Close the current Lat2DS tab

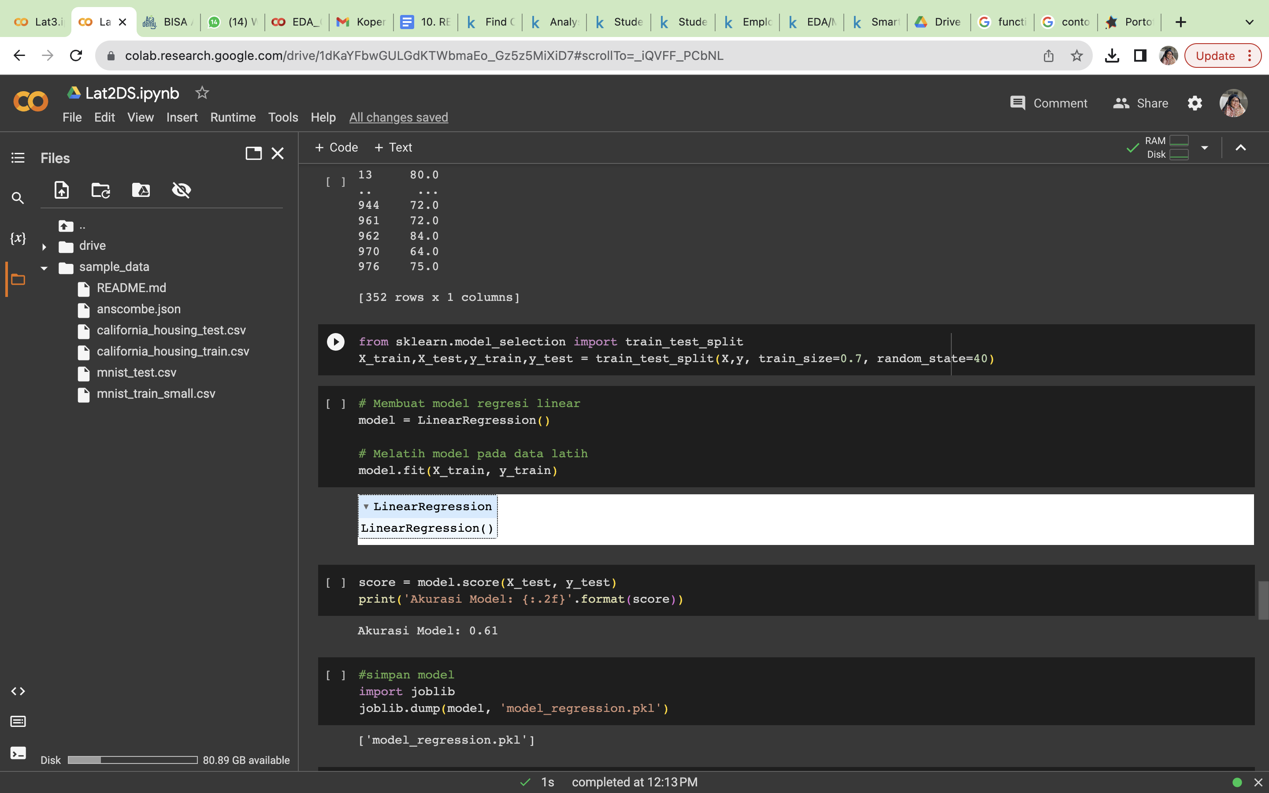(x=122, y=22)
